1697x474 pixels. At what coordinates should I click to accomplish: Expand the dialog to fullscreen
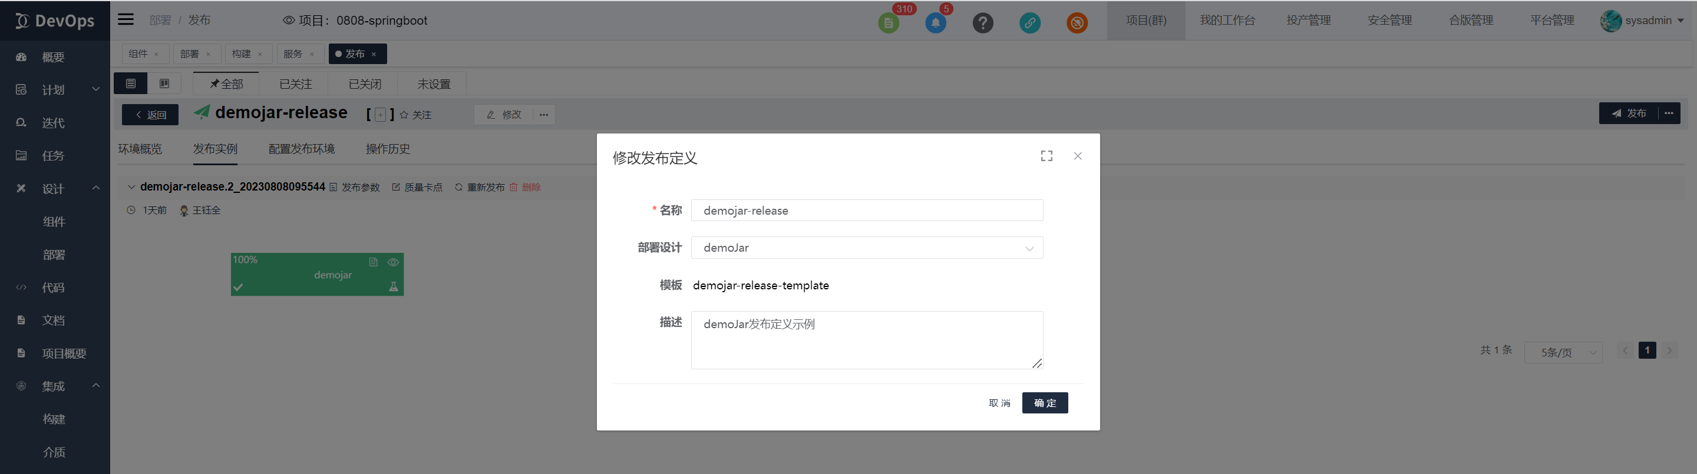1046,156
